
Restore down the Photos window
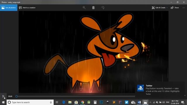tap(177, 2)
